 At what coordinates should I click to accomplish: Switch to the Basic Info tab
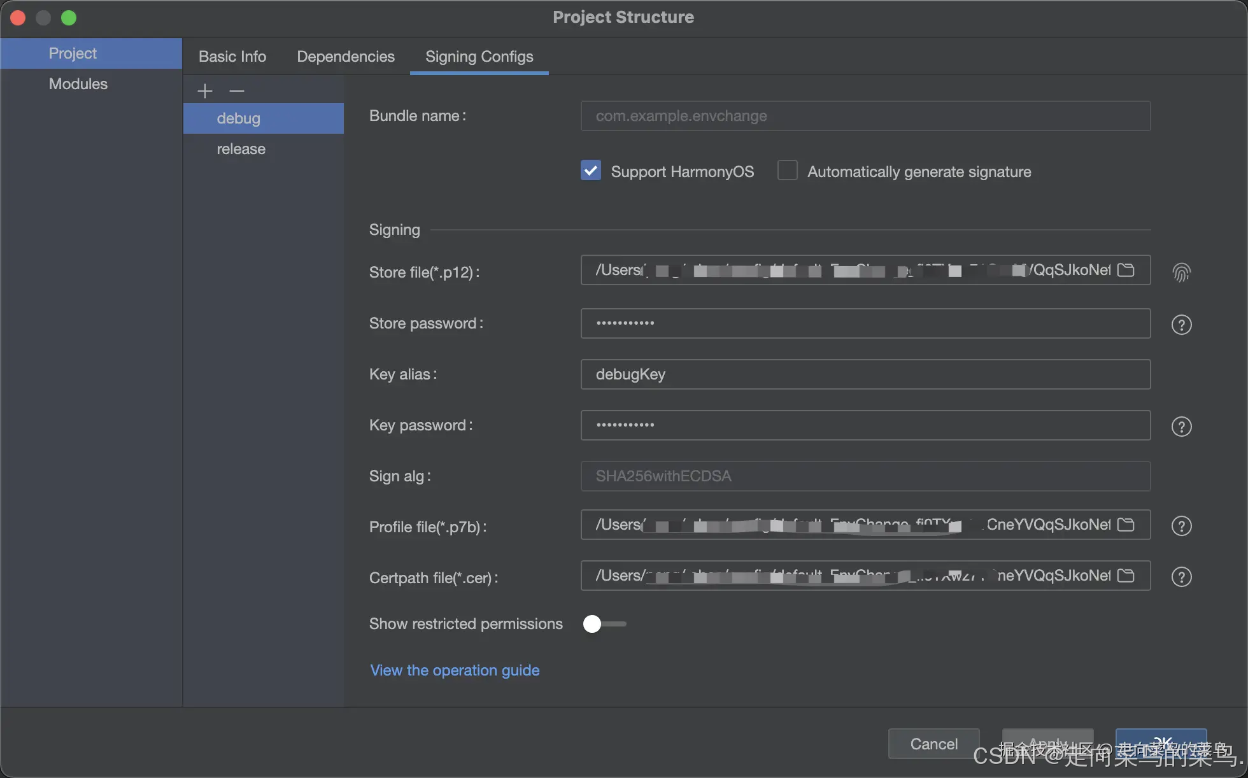click(232, 57)
